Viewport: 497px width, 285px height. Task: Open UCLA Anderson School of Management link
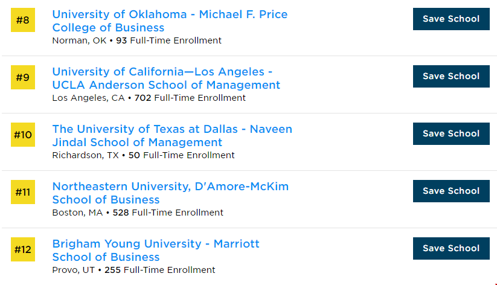click(x=167, y=78)
